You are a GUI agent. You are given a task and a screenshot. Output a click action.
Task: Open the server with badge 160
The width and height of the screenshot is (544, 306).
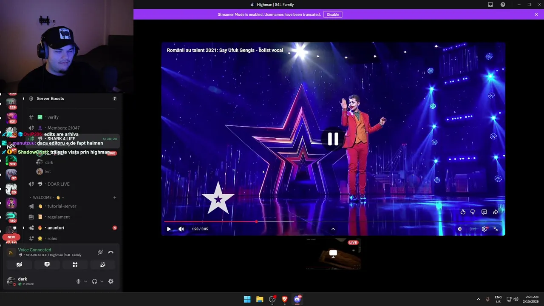click(11, 218)
